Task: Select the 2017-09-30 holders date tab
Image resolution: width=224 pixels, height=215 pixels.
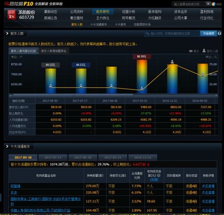Action: (23, 158)
